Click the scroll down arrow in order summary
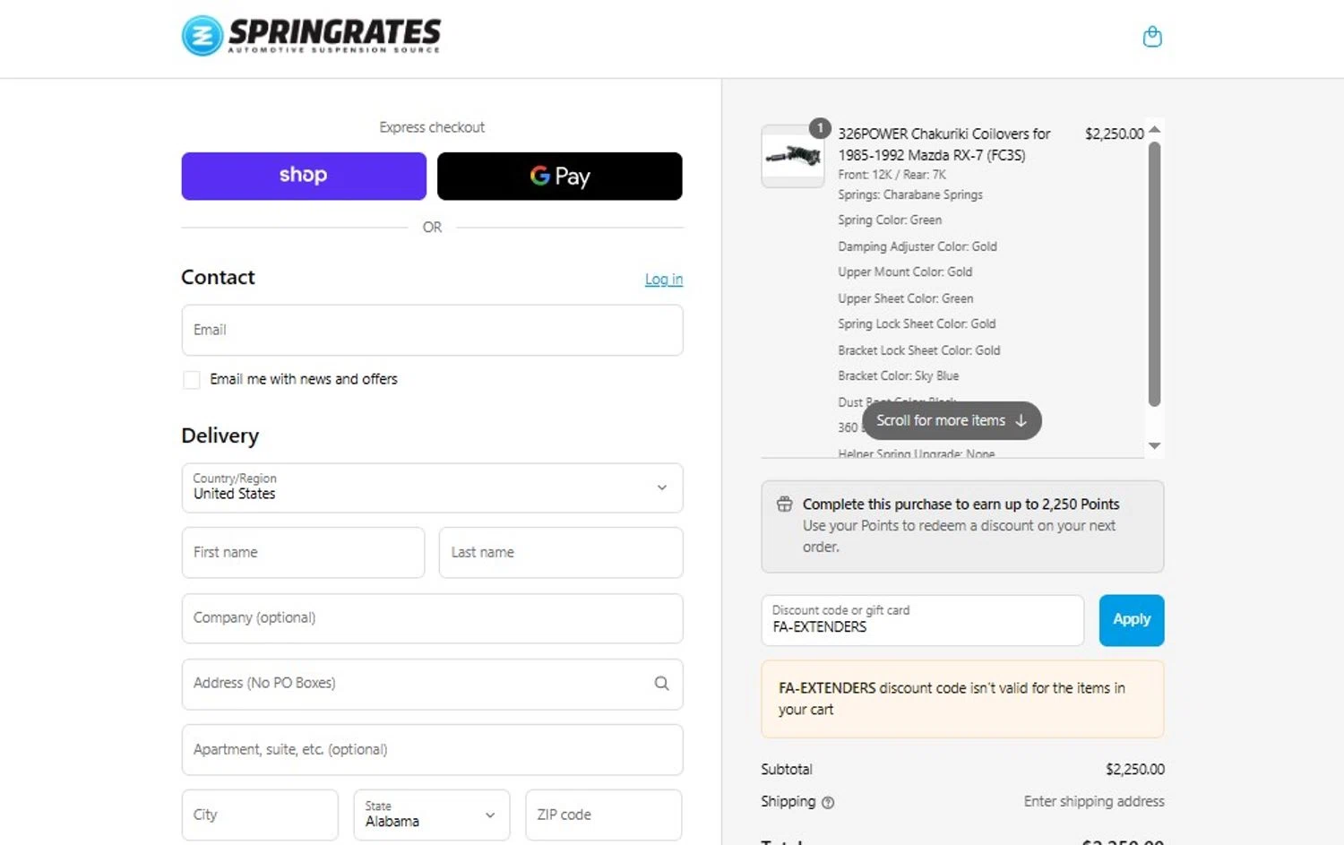The width and height of the screenshot is (1344, 845). coord(1154,445)
